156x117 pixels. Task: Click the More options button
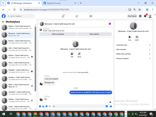coord(94,34)
